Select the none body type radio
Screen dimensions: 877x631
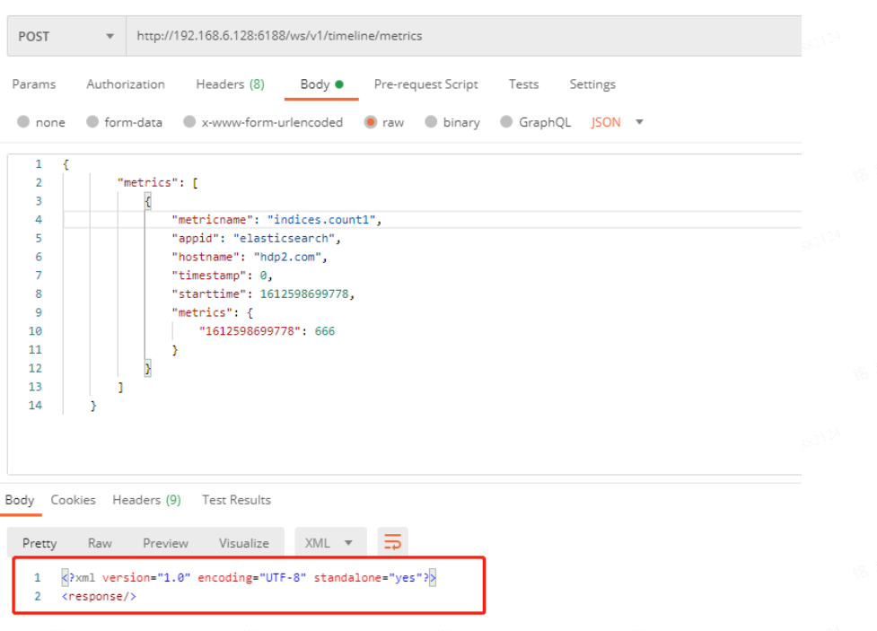click(x=24, y=122)
